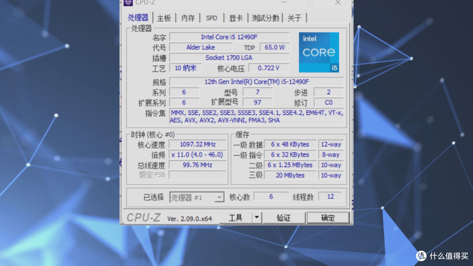The width and height of the screenshot is (473, 266).
Task: Switch to the 主板 tab
Action: pos(164,18)
